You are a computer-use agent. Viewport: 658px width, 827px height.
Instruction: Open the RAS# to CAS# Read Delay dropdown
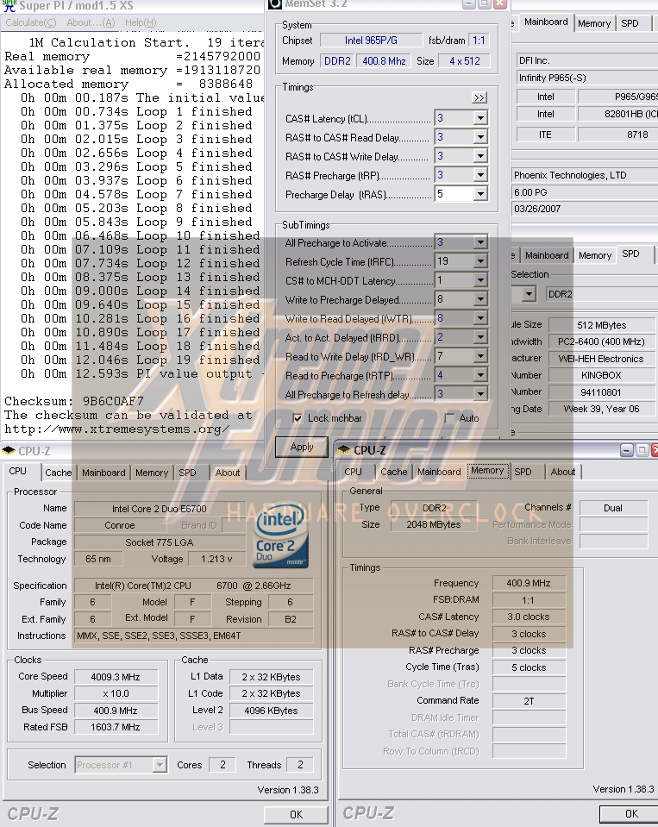click(480, 137)
